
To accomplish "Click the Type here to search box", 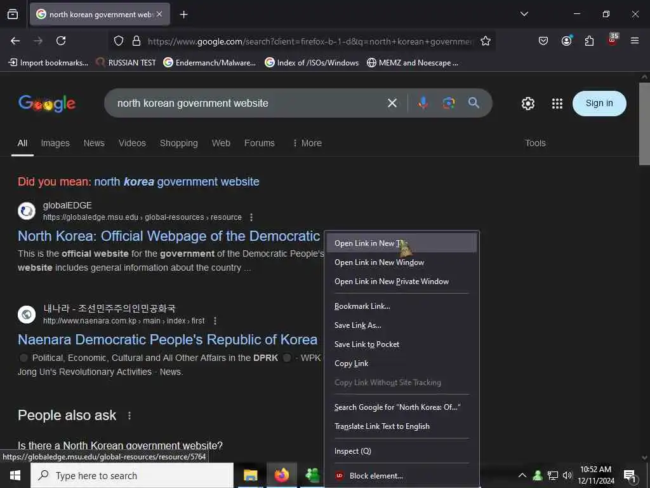I will 132,475.
